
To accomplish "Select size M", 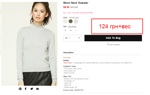I will (x=71, y=30).
